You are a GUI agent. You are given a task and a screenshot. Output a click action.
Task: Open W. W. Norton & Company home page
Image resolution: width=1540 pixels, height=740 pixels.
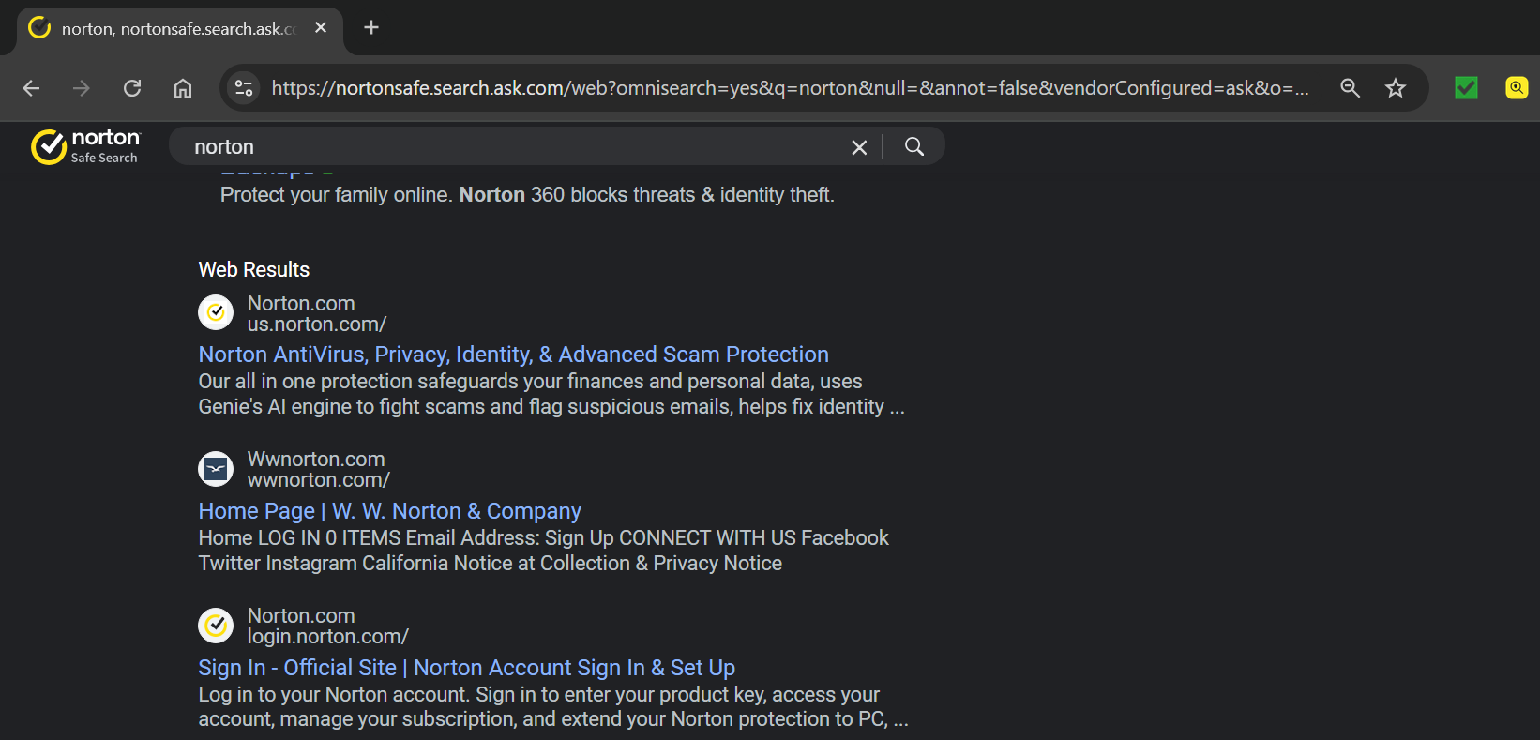point(389,511)
